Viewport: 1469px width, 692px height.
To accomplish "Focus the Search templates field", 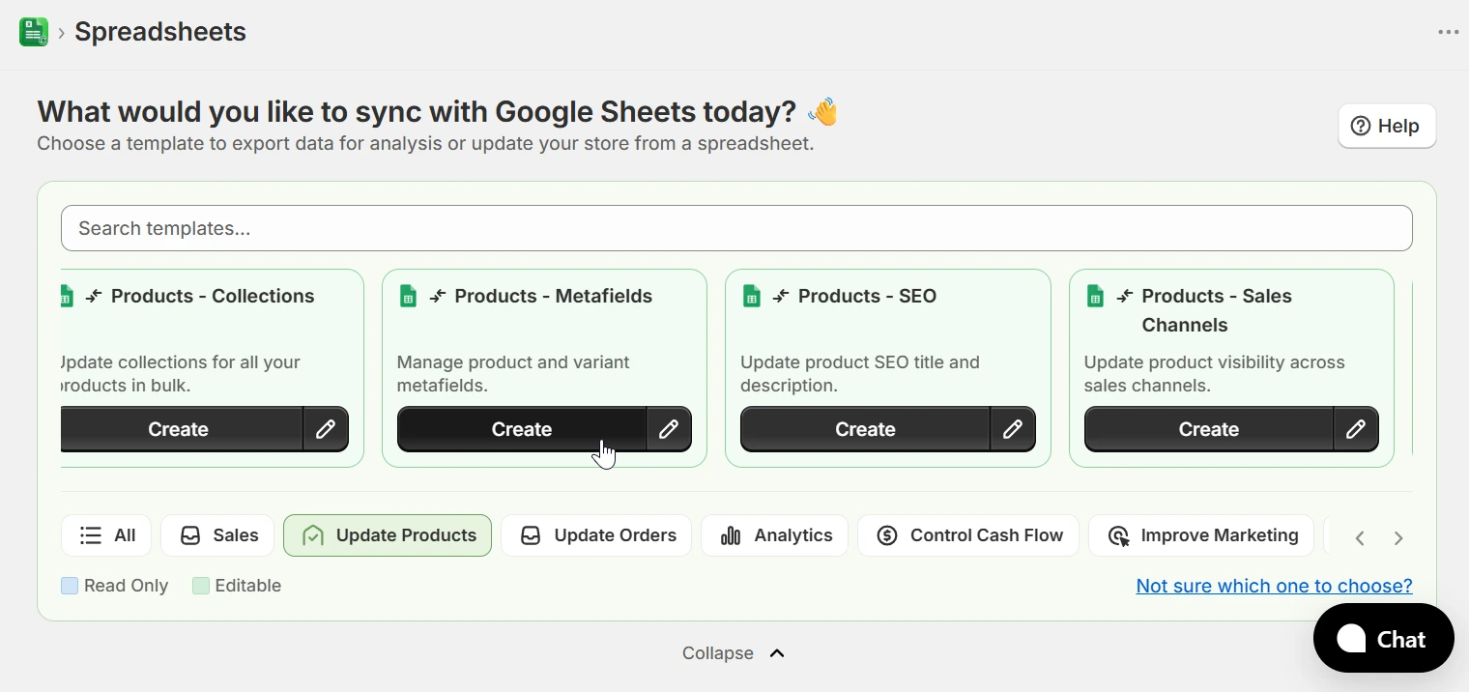I will pyautogui.click(x=736, y=228).
